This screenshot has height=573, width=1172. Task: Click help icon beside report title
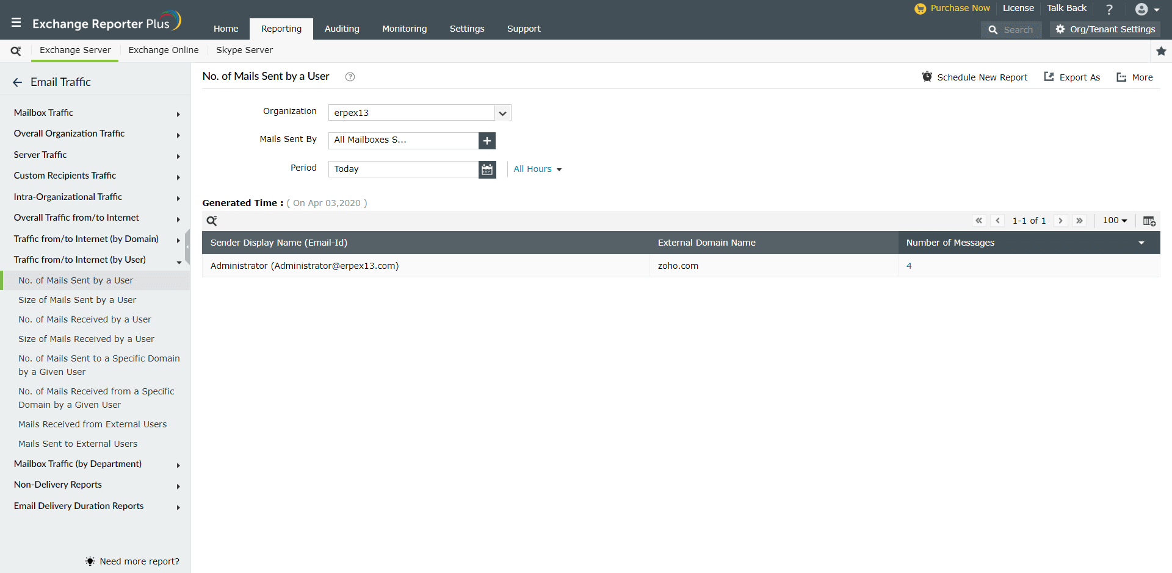[x=350, y=77]
